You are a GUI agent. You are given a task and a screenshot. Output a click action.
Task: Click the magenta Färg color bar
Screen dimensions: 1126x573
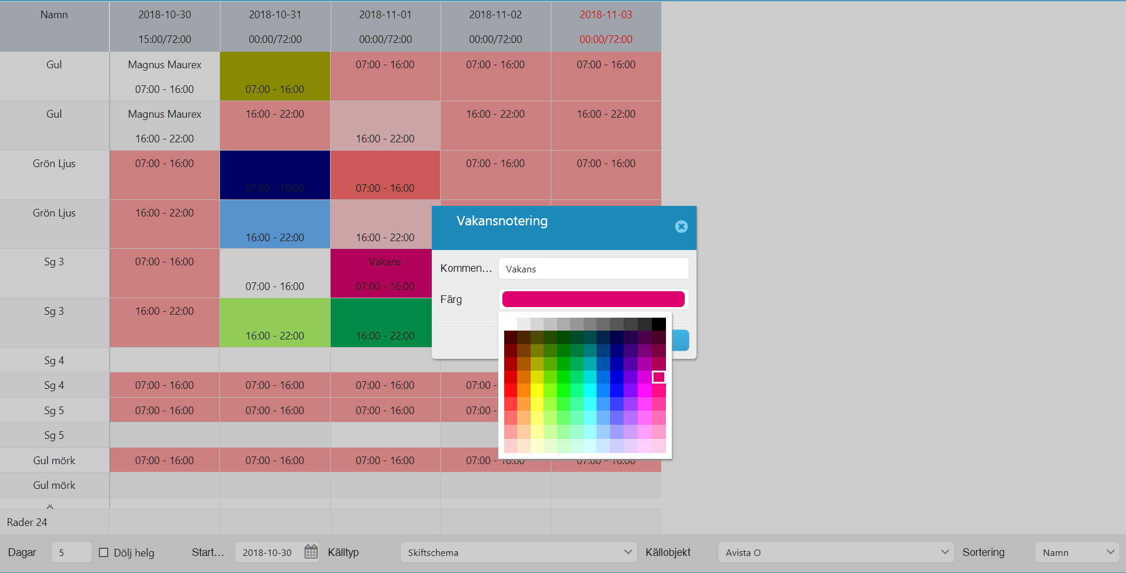point(593,299)
